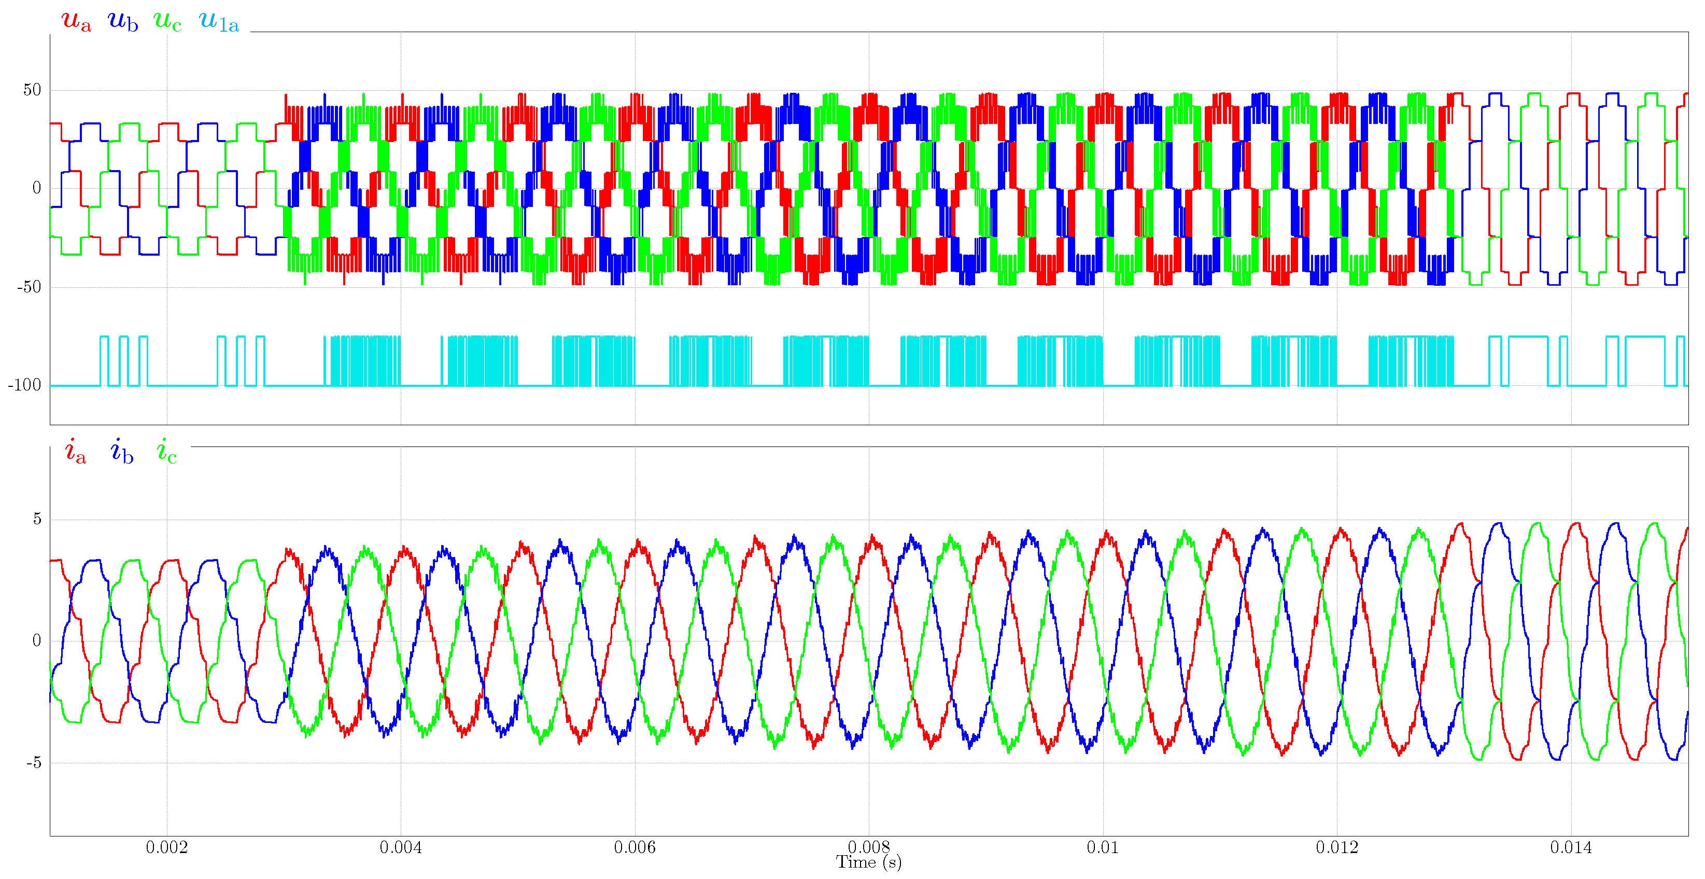Click the 0.002 time axis tick
Image resolution: width=1705 pixels, height=879 pixels.
[167, 847]
